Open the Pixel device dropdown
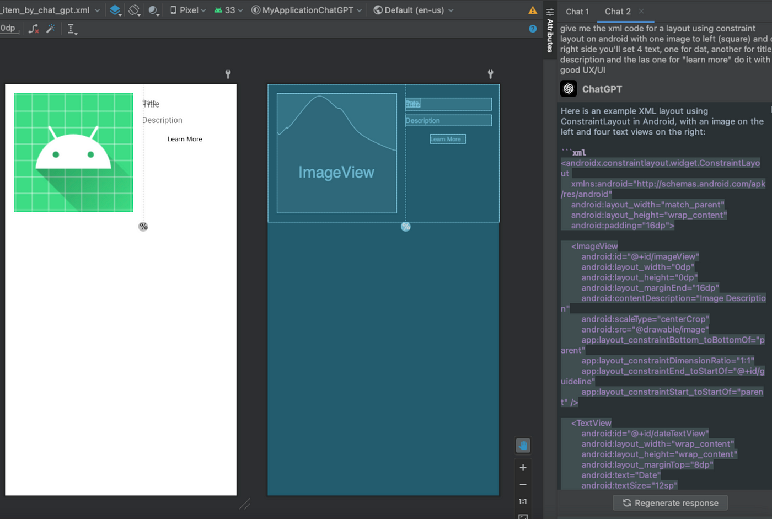This screenshot has width=772, height=519. coord(187,10)
